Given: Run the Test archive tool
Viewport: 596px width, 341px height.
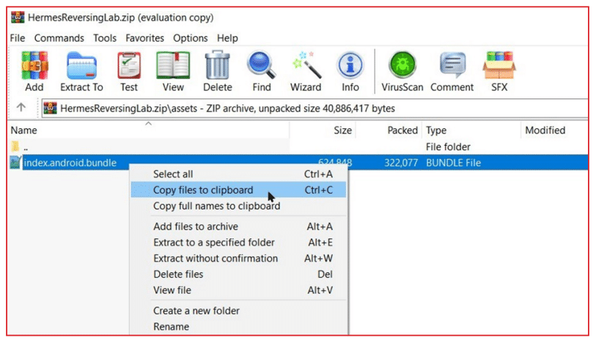Looking at the screenshot, I should tap(129, 71).
